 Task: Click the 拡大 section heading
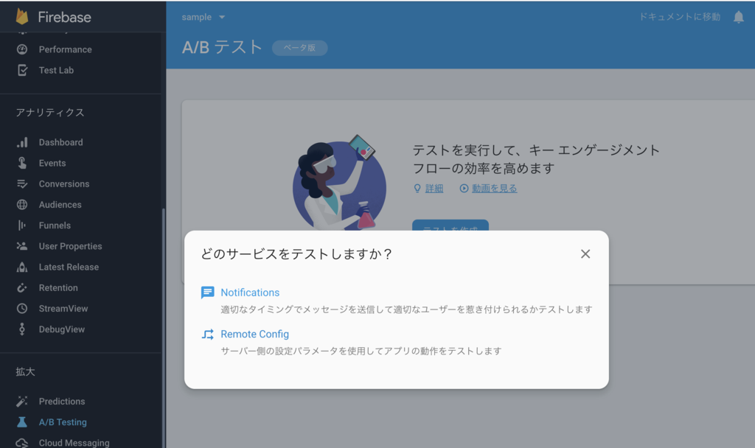(x=25, y=371)
